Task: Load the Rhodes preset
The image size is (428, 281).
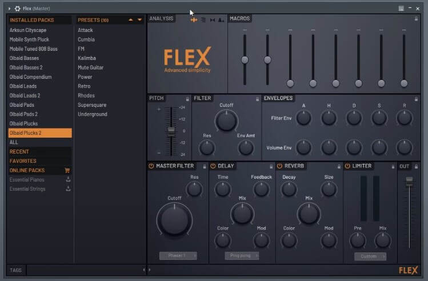Action: (86, 95)
